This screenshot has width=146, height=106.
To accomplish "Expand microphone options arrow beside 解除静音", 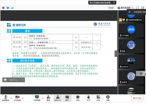I will pyautogui.click(x=11, y=98).
